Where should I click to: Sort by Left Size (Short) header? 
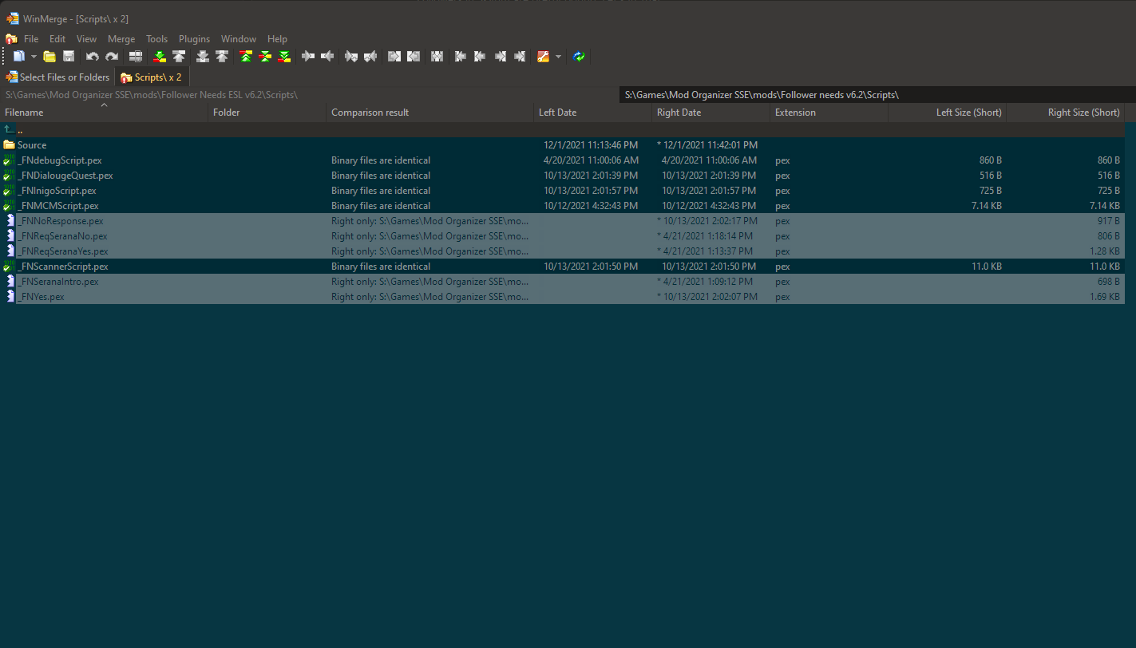[947, 113]
